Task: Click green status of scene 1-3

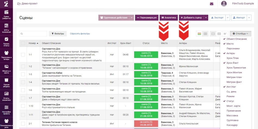Action: (x=146, y=74)
